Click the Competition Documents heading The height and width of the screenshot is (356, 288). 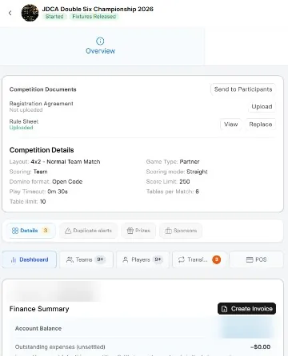[x=42, y=89]
